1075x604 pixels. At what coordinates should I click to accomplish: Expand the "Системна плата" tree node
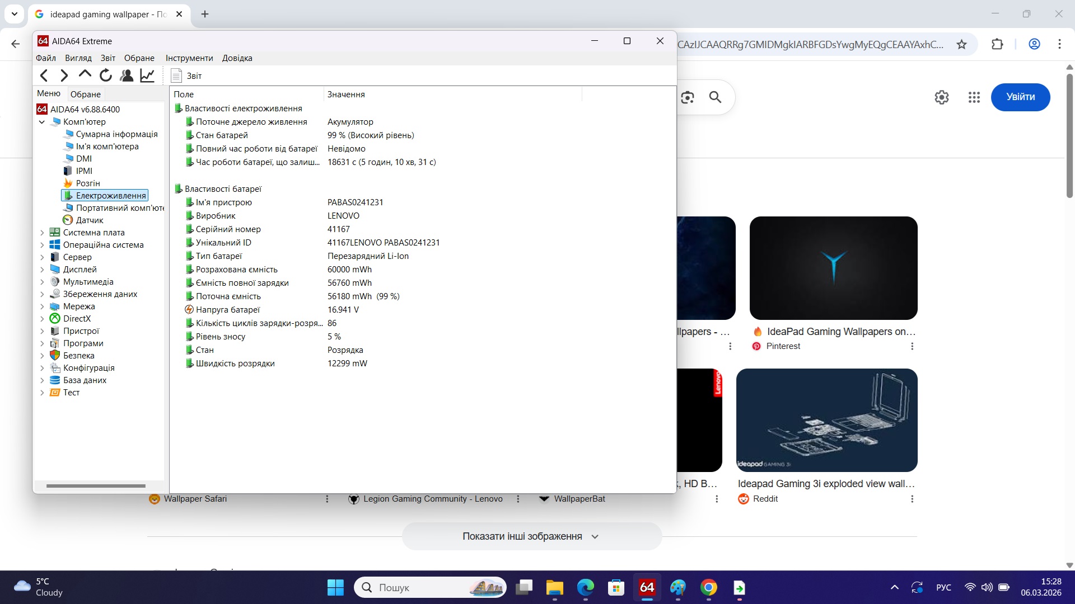[41, 232]
